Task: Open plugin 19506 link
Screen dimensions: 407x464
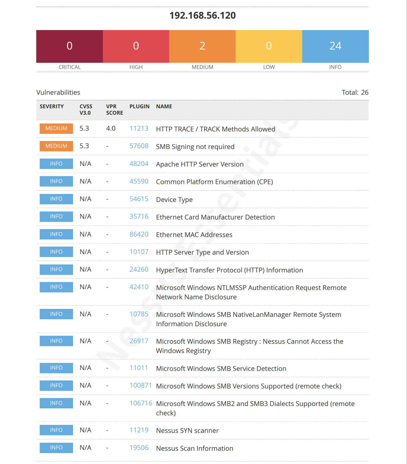Action: (139, 448)
